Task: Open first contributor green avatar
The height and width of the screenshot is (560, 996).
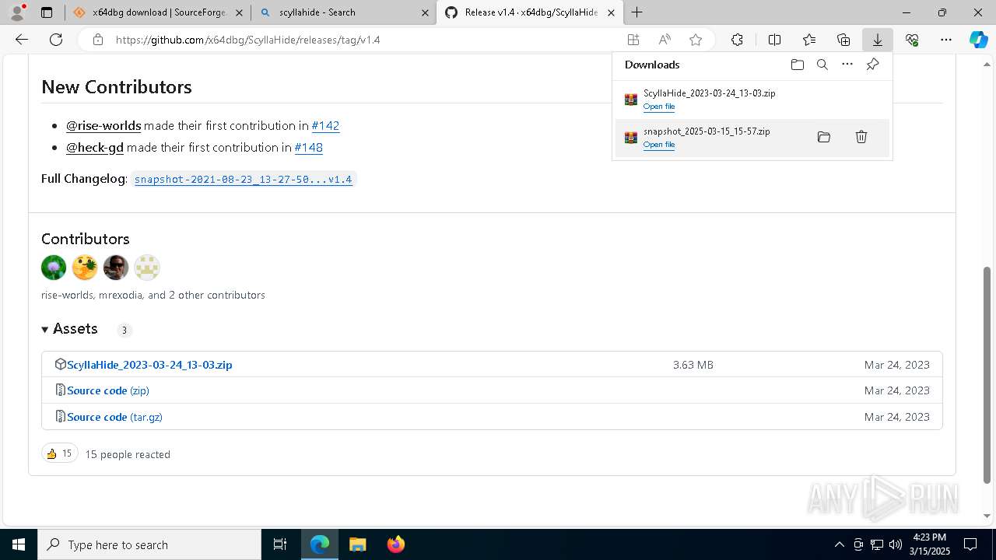Action: (54, 268)
